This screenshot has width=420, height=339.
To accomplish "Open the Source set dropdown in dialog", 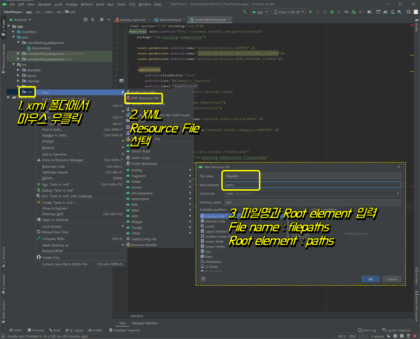I will pos(313,194).
